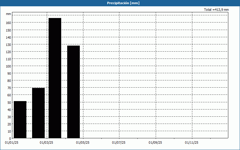Click the '0' y-axis value
This screenshot has width=240, height=150.
click(x=10, y=139)
